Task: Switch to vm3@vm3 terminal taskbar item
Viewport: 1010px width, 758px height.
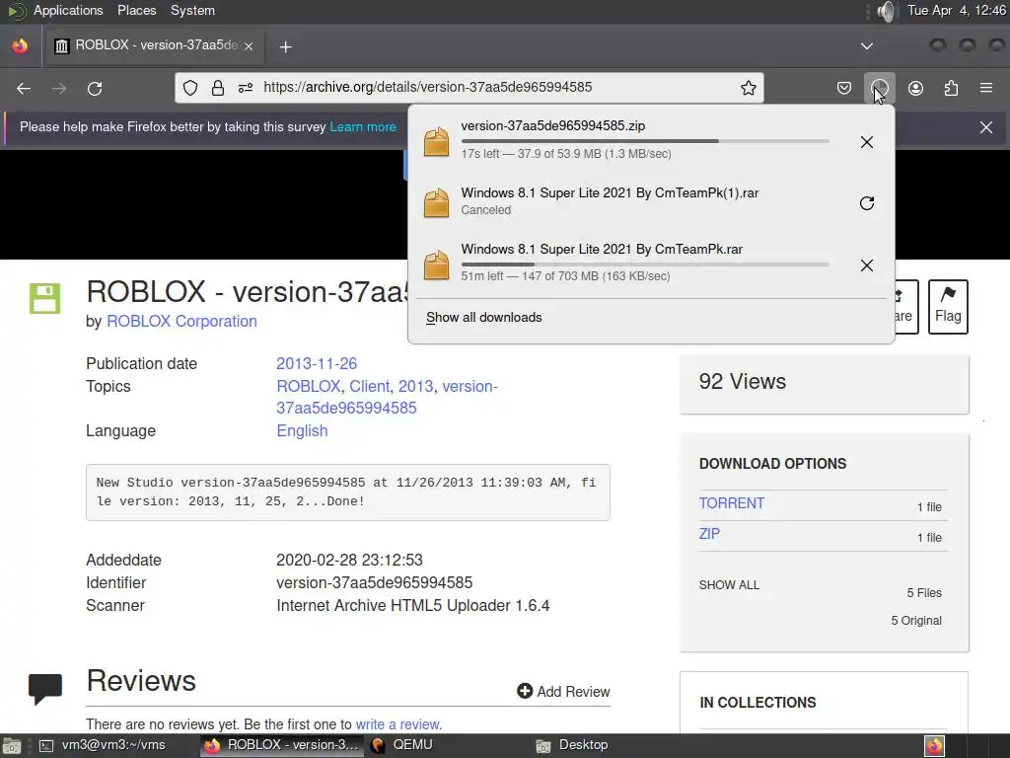Action: point(103,745)
